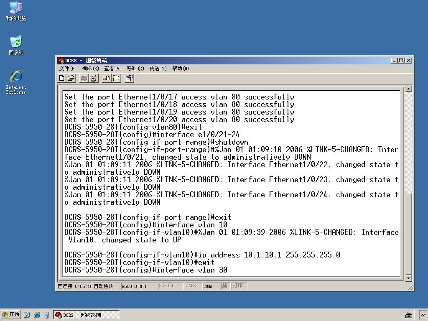Click the '(config-vlan80)#exit' line
The width and height of the screenshot is (428, 321).
coord(133,127)
